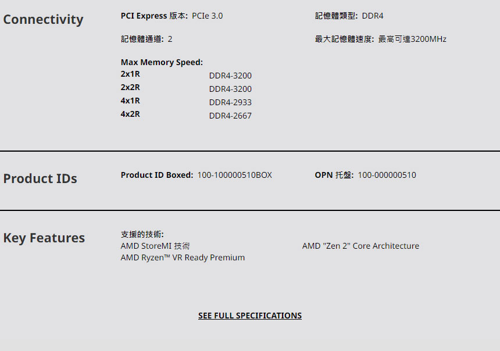Click Product ID Boxed 100-100000510BOX text
The width and height of the screenshot is (500, 351).
pyautogui.click(x=234, y=175)
